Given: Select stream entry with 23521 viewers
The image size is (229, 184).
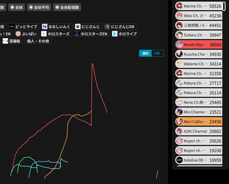Looking at the screenshot, I should click(x=199, y=112).
